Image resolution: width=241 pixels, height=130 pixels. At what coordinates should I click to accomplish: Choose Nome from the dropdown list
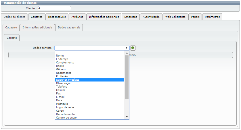[x=89, y=56]
